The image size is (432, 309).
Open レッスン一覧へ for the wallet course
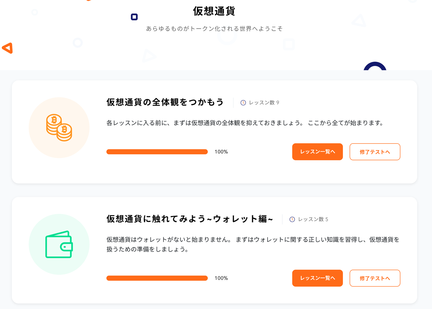(x=317, y=278)
